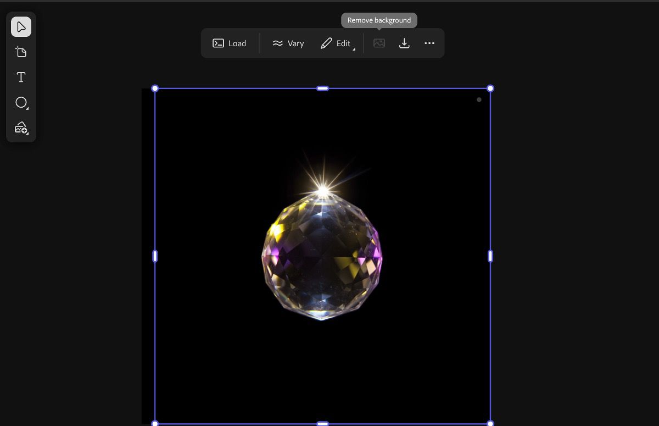Screen dimensions: 659x426
Task: Open the add image tool
Action: [x=21, y=128]
